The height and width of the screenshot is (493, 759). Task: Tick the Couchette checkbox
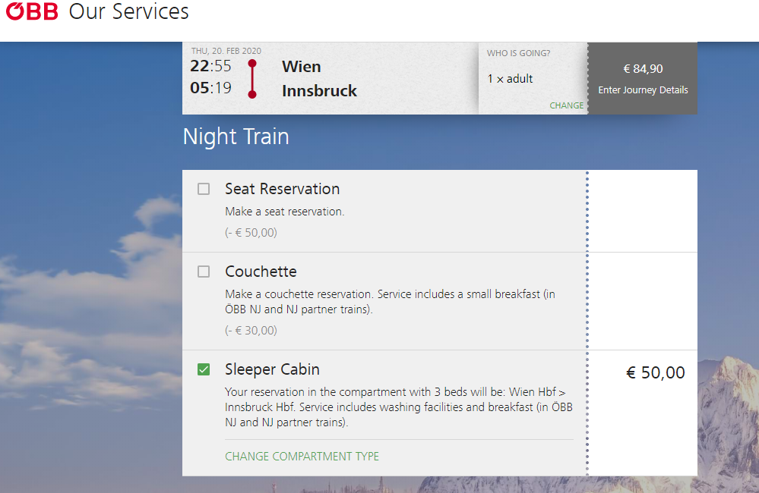204,272
